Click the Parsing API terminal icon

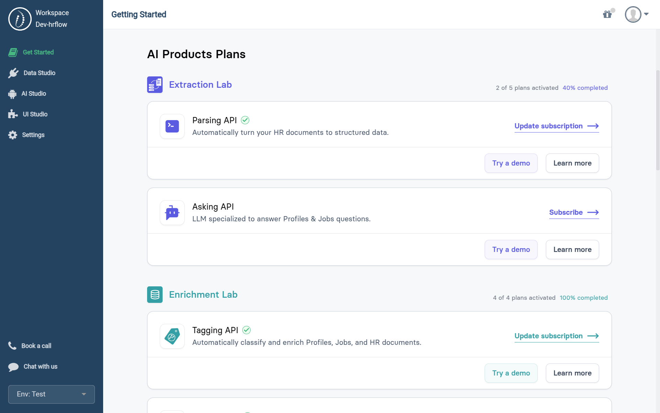[x=172, y=126]
